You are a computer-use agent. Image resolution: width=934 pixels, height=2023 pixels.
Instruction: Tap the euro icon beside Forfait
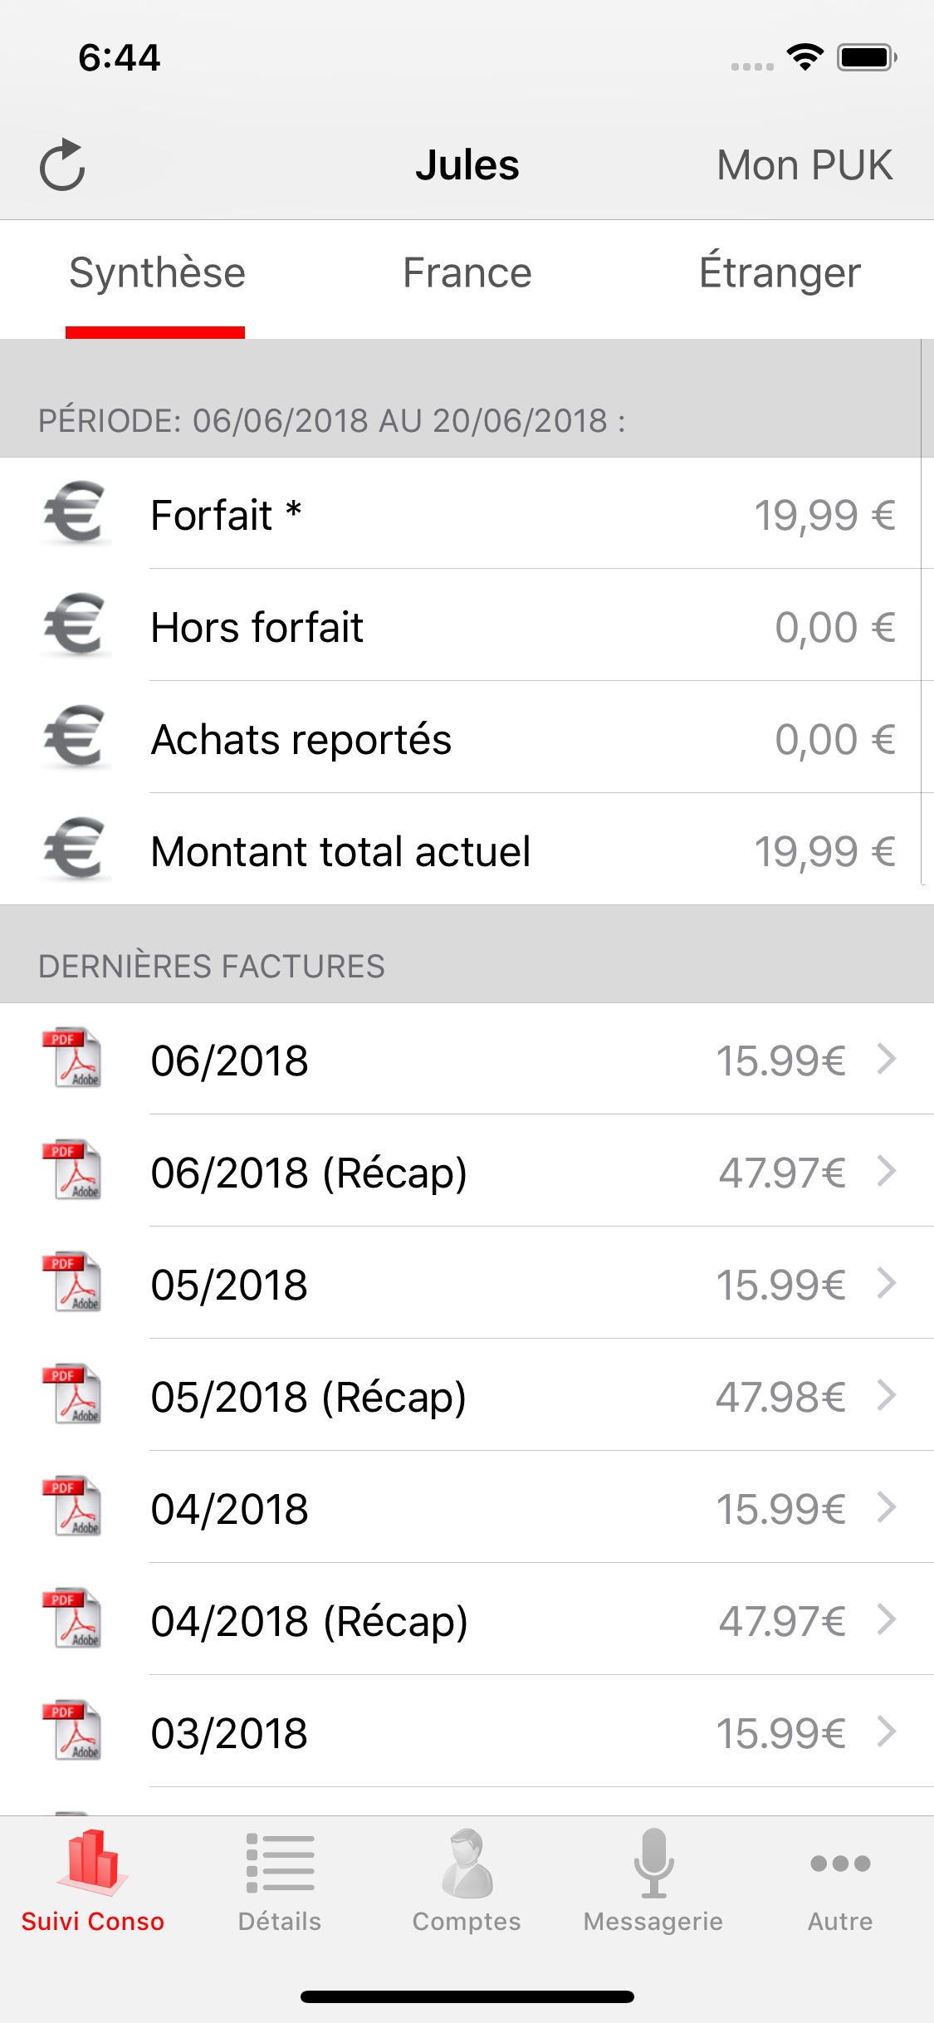coord(75,514)
